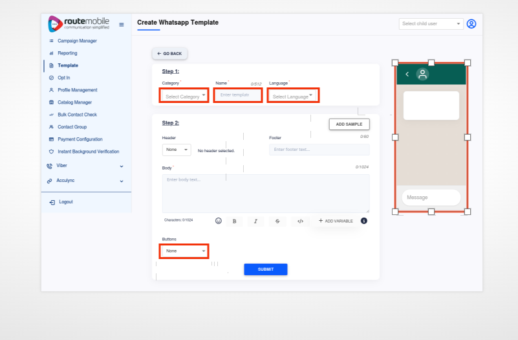Apply bold formatting to body text
518x340 pixels.
(x=235, y=221)
